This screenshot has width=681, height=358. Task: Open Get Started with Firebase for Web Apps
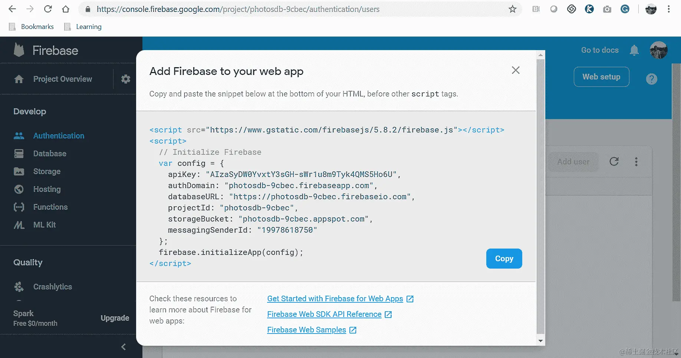point(335,299)
